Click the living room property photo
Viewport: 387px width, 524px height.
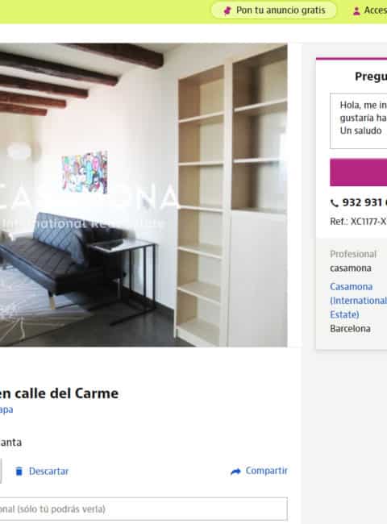pyautogui.click(x=144, y=195)
